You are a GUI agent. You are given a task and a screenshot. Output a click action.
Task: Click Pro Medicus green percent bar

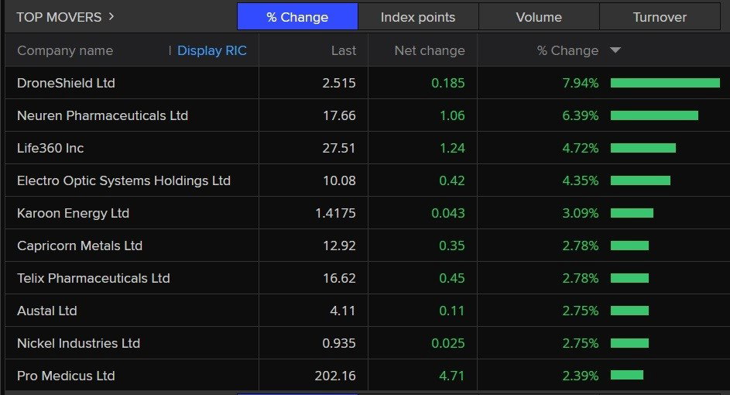pos(627,375)
